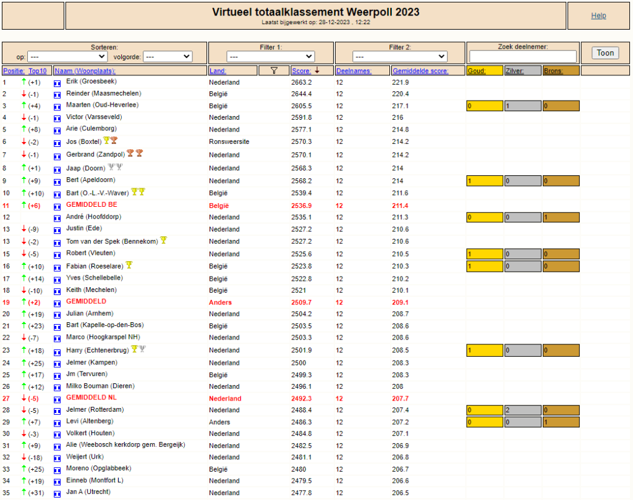Viewport: 633px width, 500px height.
Task: Click the trophy icon after Tom van der Spek
Action: coord(163,240)
